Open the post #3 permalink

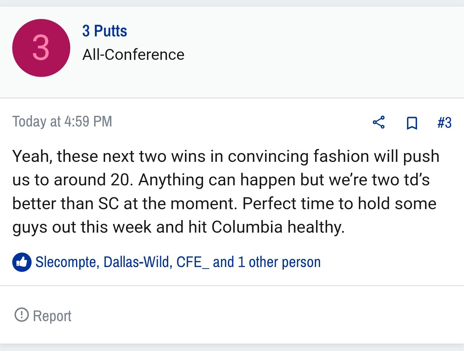tap(445, 123)
